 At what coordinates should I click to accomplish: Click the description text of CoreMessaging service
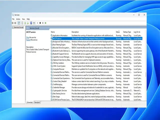[x=89, y=84]
